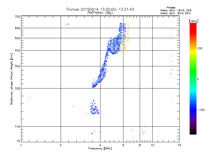The height and width of the screenshot is (158, 211).
Task: Click the y-axis tick label "750"
Action: (17, 17)
